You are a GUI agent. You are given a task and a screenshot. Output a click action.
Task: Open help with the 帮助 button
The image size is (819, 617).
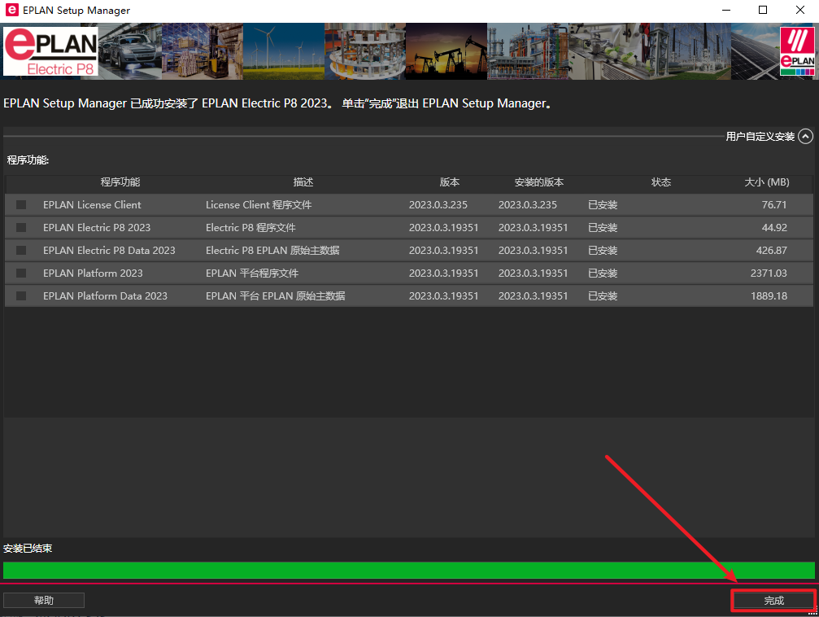pyautogui.click(x=44, y=601)
